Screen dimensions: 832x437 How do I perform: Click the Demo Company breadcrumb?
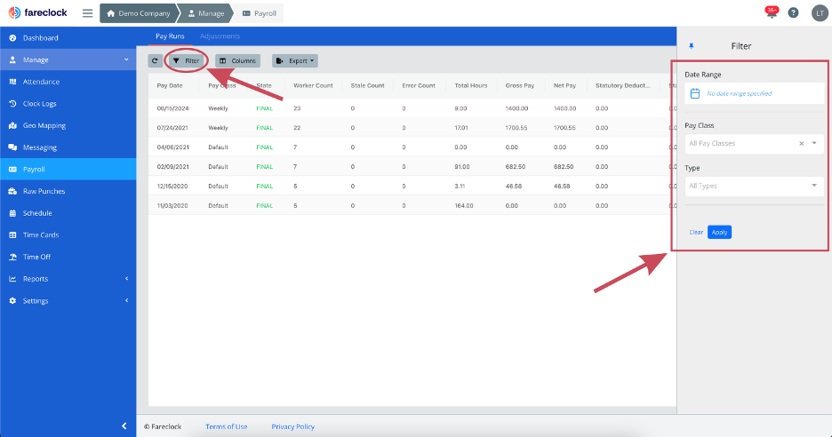click(x=139, y=13)
